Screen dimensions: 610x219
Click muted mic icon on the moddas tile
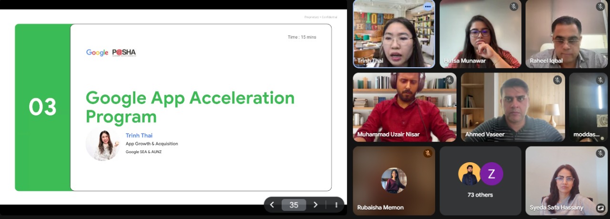pos(600,80)
